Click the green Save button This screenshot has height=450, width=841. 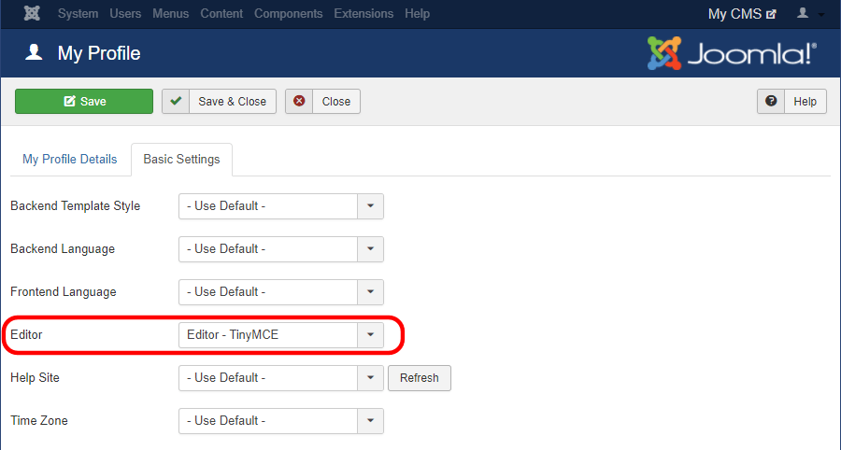coord(84,101)
